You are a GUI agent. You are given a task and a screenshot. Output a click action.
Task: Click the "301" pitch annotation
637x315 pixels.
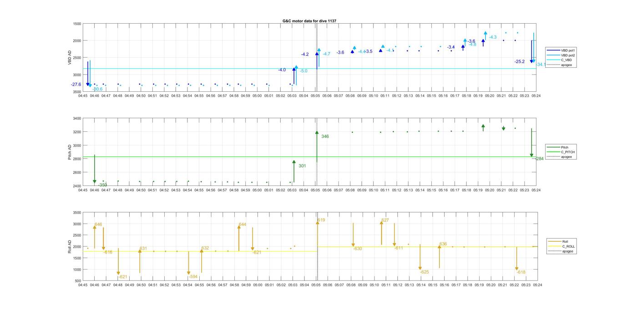point(302,166)
